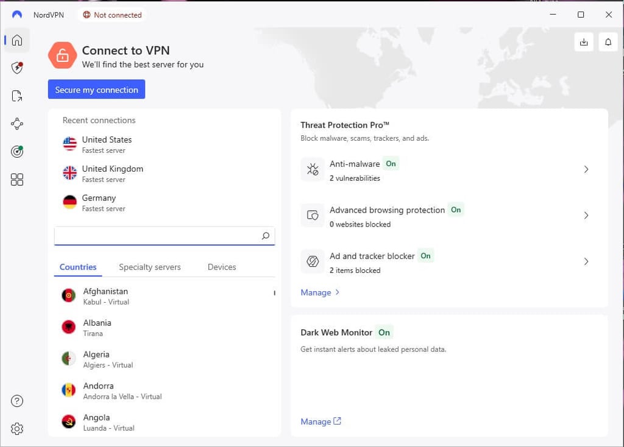Select 'United Kingdom' recent connection text
This screenshot has width=624, height=447.
pyautogui.click(x=113, y=169)
